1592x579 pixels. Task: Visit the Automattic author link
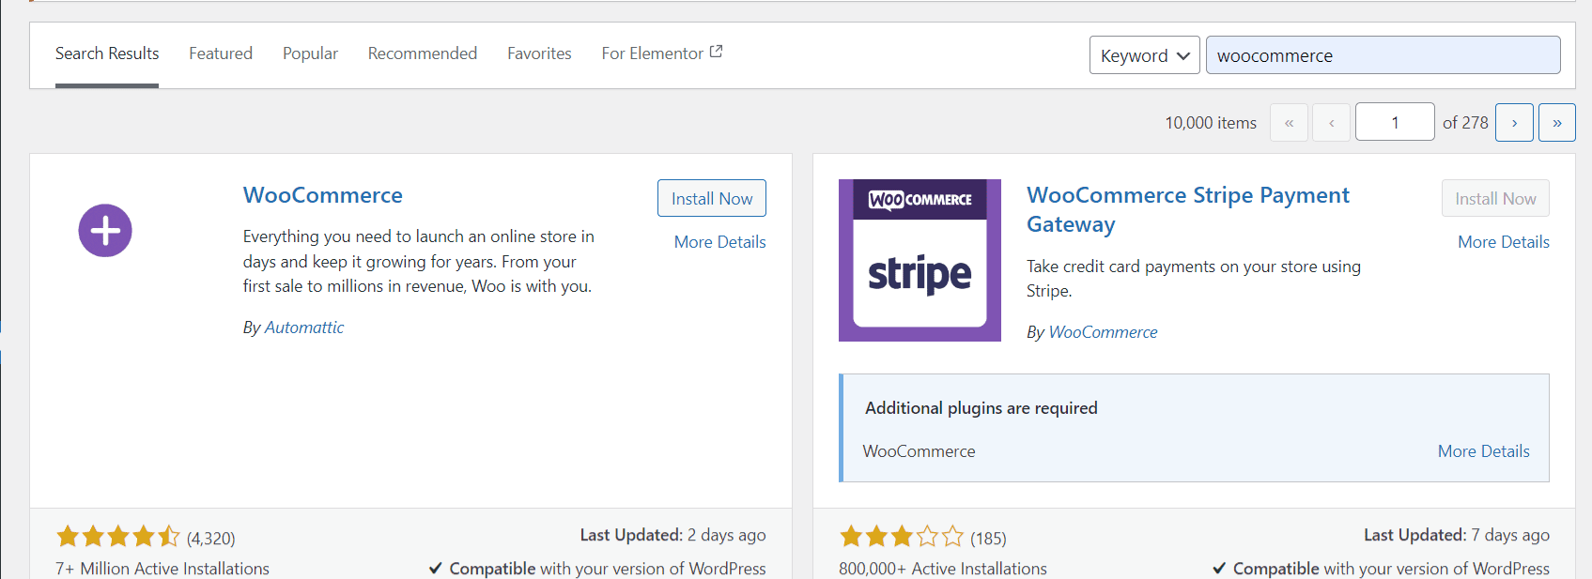coord(304,328)
